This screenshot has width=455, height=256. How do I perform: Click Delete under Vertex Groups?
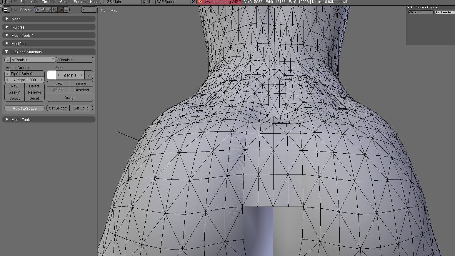click(34, 86)
